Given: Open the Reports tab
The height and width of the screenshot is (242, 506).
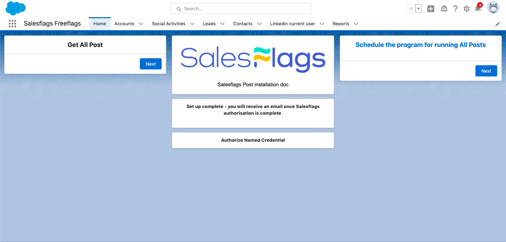Looking at the screenshot, I should (x=341, y=23).
